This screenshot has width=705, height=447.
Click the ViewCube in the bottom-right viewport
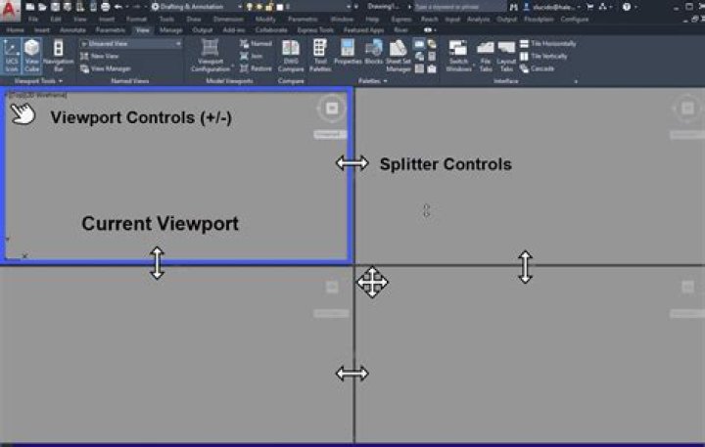[687, 287]
